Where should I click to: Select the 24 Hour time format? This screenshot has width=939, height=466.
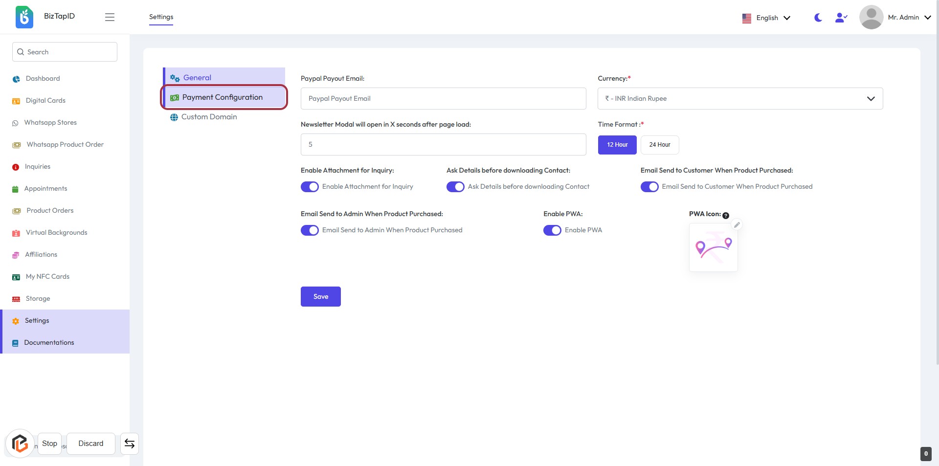659,145
